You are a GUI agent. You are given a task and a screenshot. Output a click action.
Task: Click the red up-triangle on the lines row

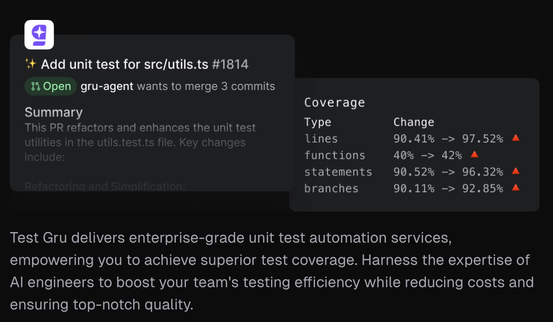pos(515,138)
